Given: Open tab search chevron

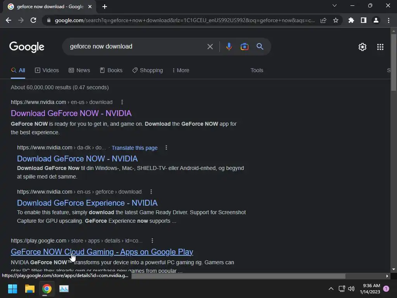Looking at the screenshot, I should 335,5.
